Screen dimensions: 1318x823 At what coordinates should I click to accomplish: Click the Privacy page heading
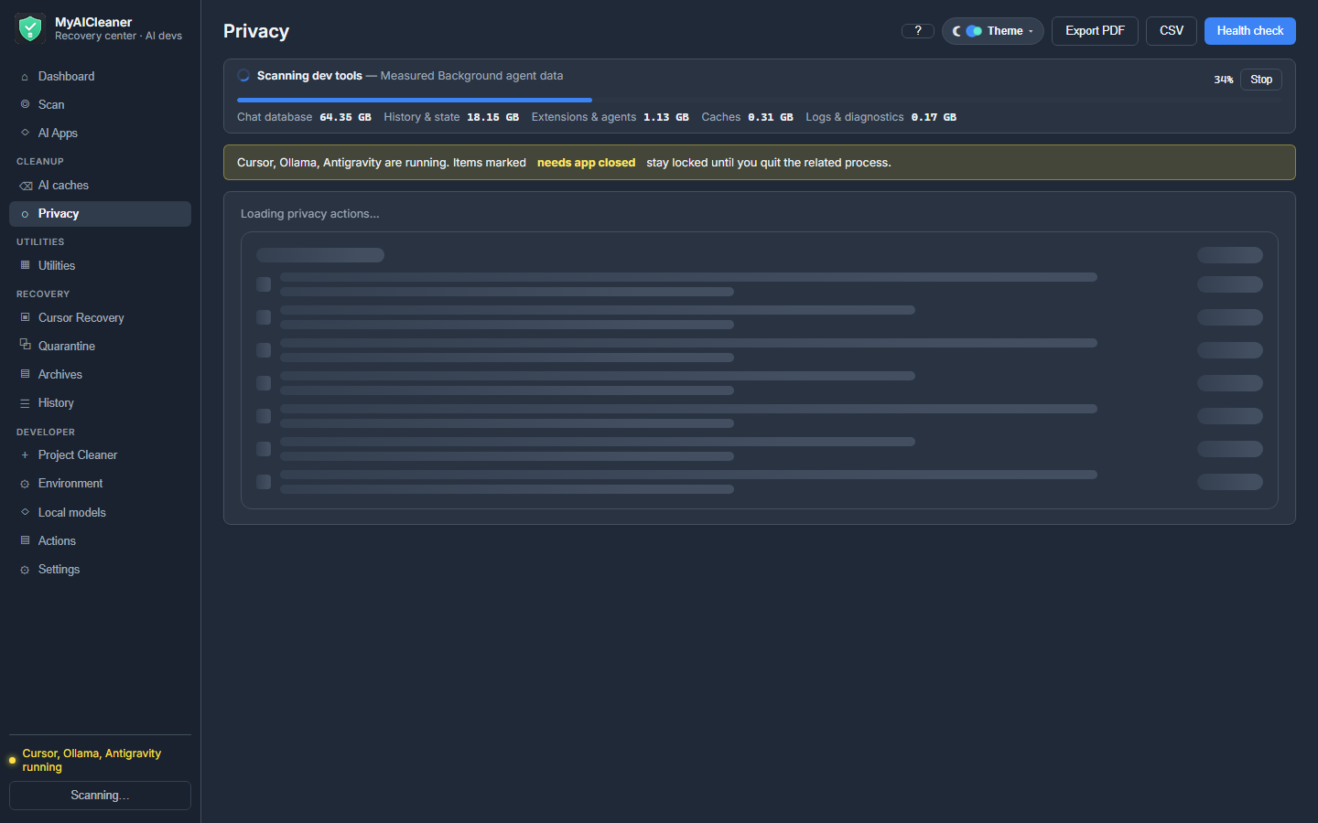point(256,31)
